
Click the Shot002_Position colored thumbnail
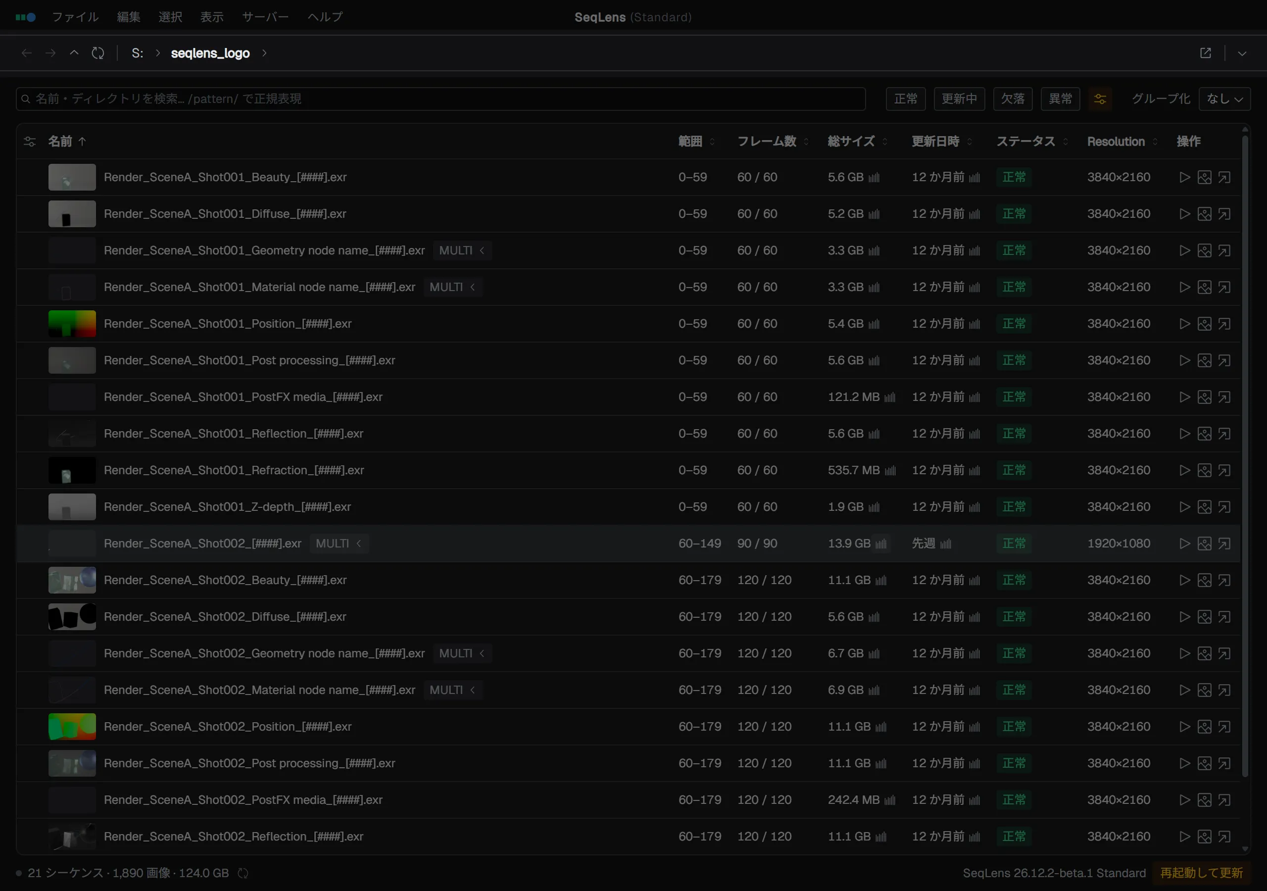click(x=72, y=727)
